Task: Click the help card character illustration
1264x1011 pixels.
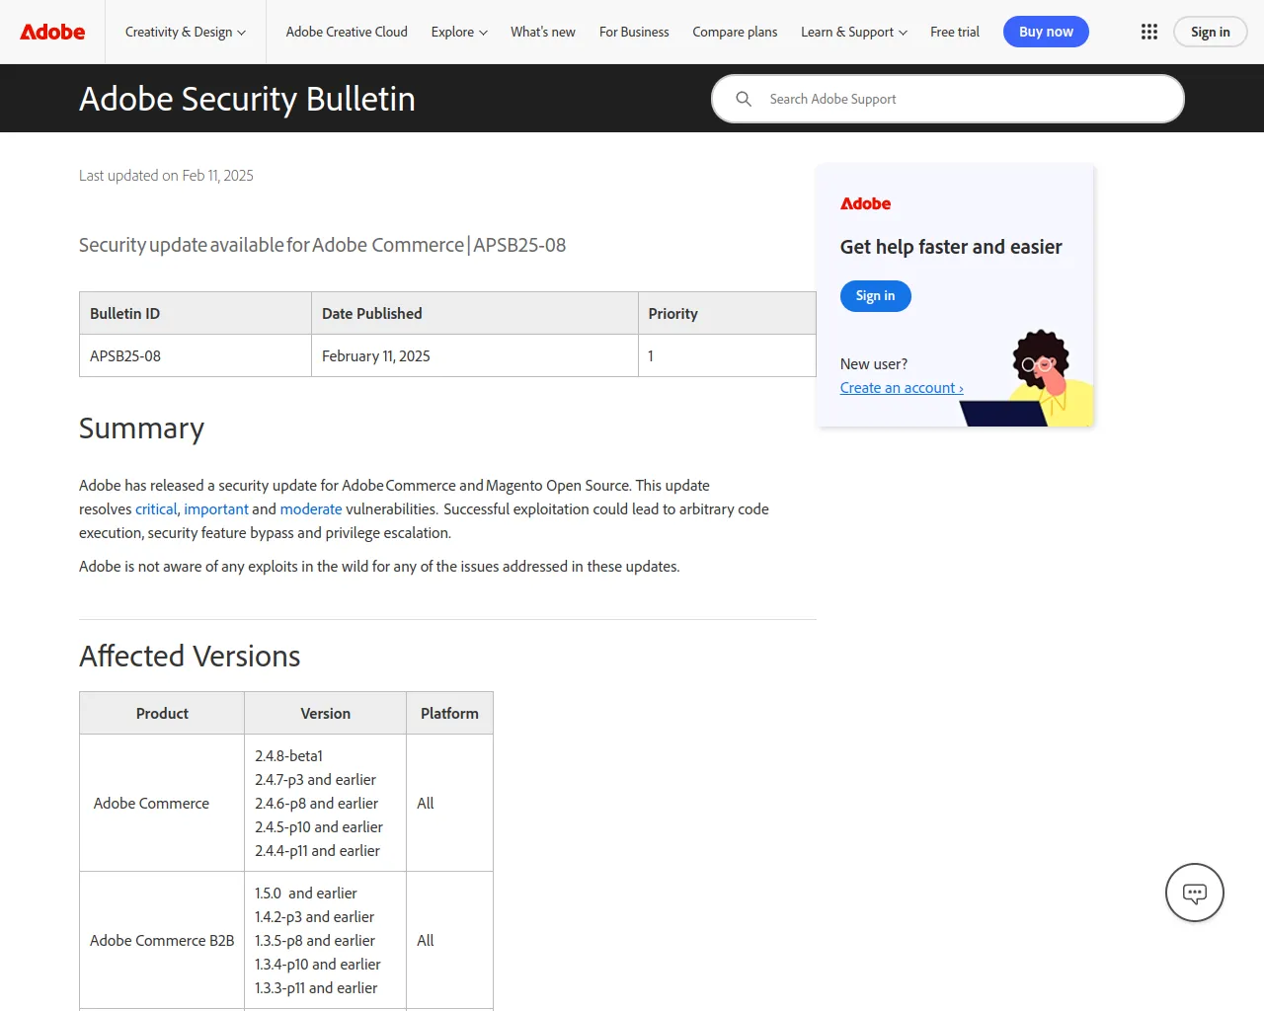Action: [x=1027, y=378]
